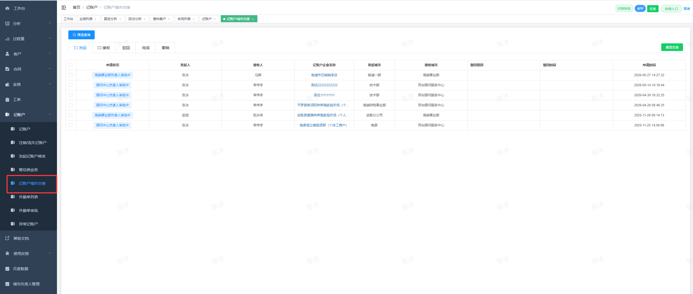The width and height of the screenshot is (693, 294).
Task: Open the 快捷入口 button
Action: pyautogui.click(x=671, y=9)
